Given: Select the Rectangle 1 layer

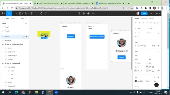Looking at the screenshot, I should pyautogui.click(x=8, y=40).
